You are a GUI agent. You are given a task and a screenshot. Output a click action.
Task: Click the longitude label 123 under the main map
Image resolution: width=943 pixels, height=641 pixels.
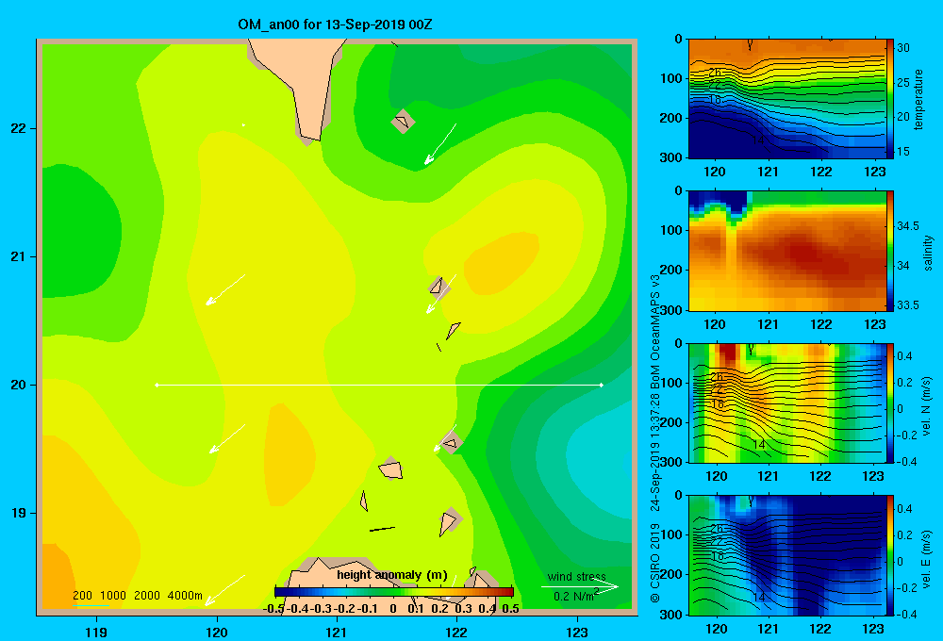[577, 632]
